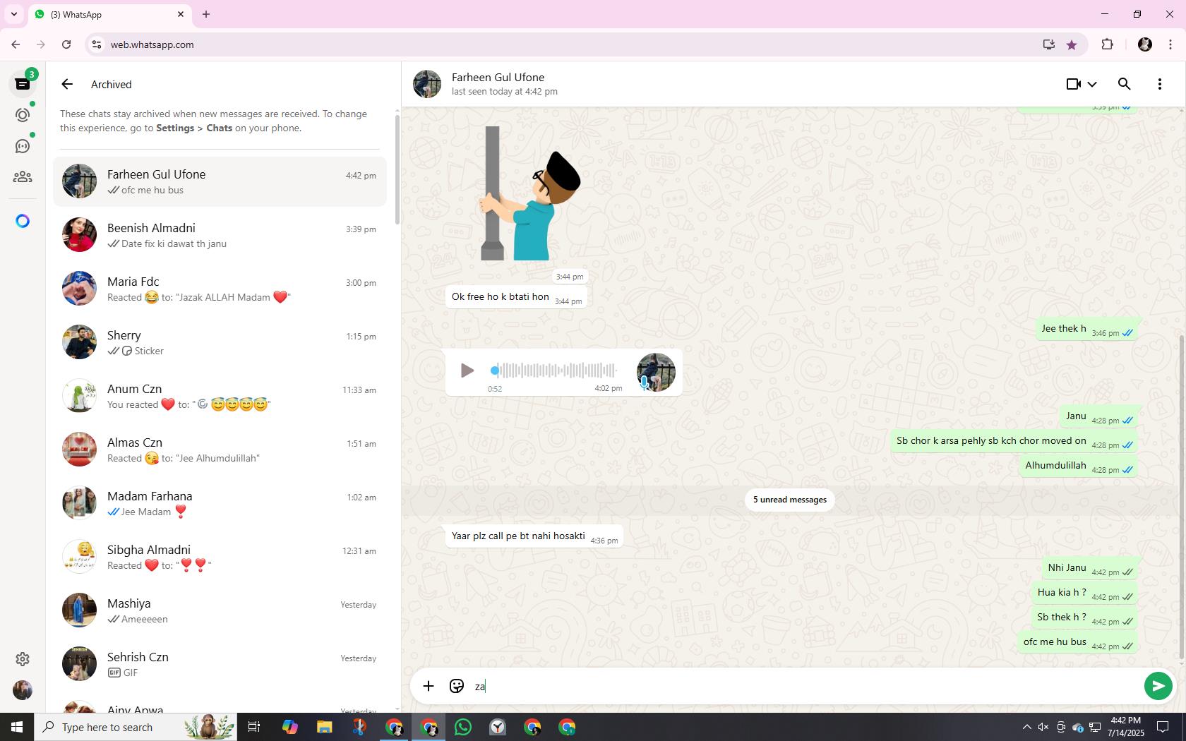
Task: Open the browser Extensions icon
Action: [x=1107, y=44]
